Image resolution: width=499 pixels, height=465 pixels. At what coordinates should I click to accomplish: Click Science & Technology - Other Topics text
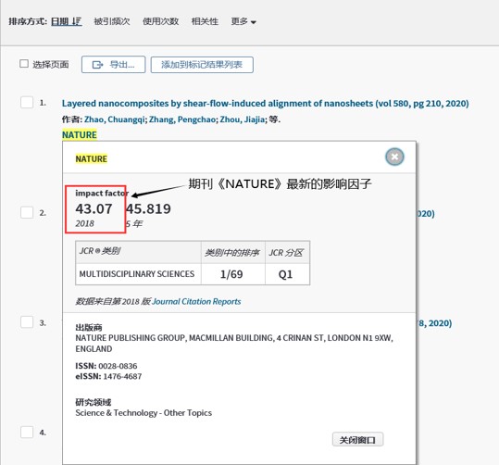pos(143,413)
